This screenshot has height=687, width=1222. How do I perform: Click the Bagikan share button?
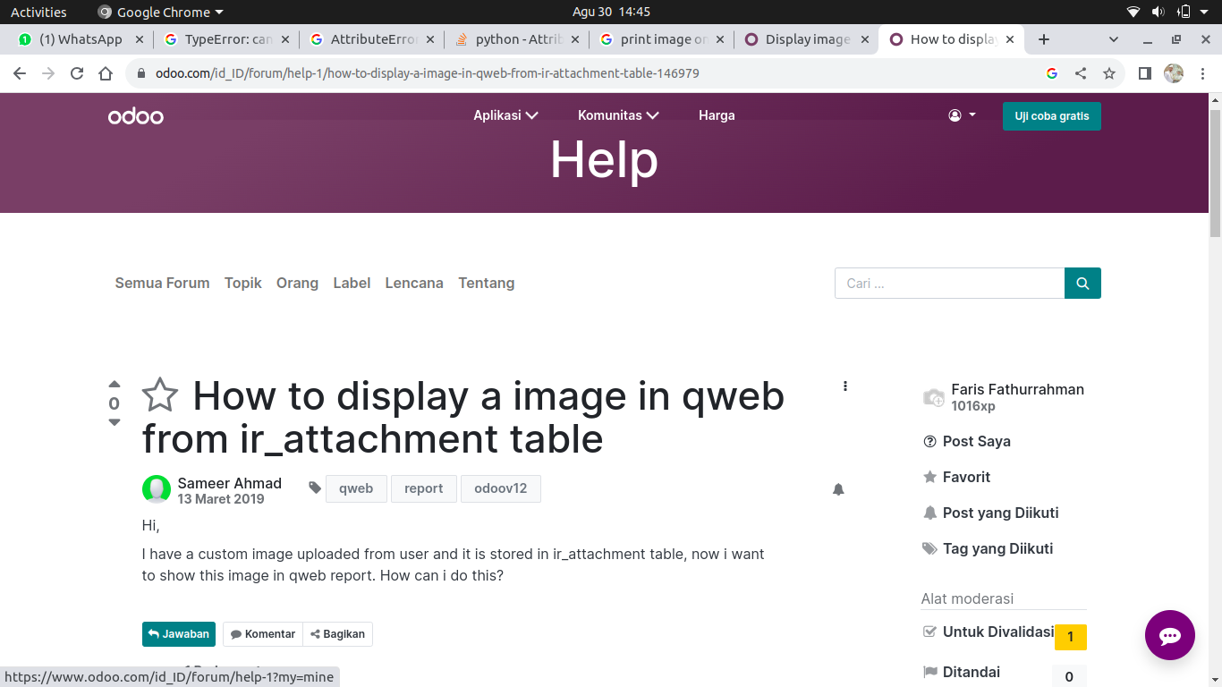pos(338,634)
